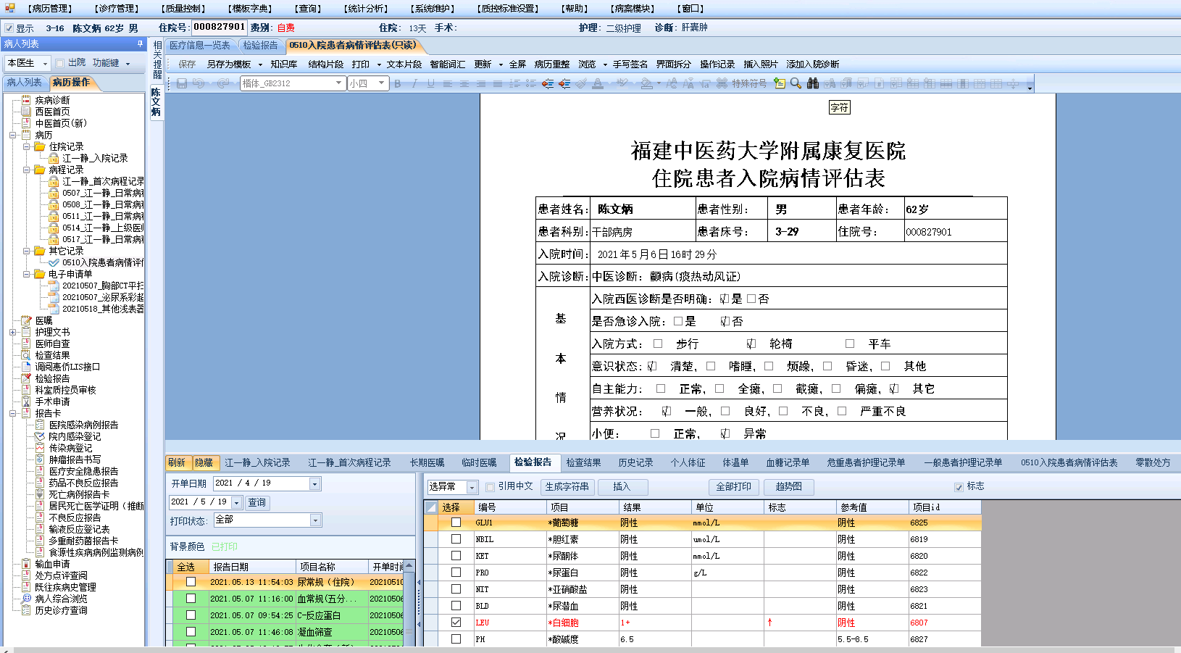Screen dimensions: 1181x653
Task: Toggle italic formatting icon
Action: pos(414,83)
